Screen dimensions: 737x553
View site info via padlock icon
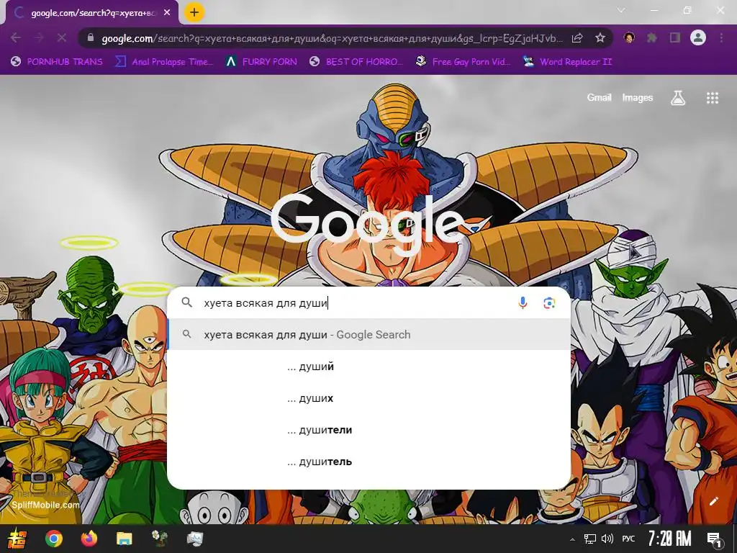pyautogui.click(x=91, y=37)
